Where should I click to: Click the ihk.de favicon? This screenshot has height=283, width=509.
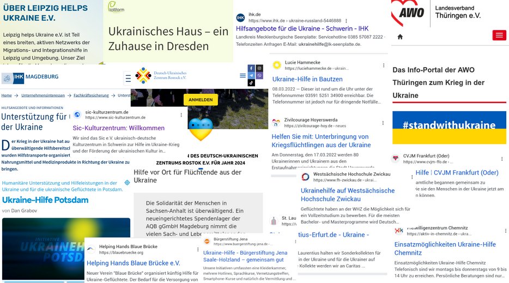click(240, 17)
